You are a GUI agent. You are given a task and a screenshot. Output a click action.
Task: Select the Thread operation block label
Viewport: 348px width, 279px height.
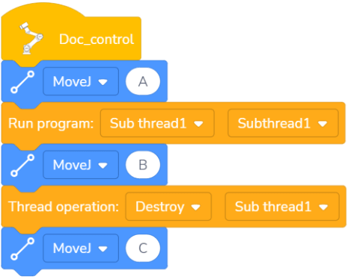tap(64, 207)
